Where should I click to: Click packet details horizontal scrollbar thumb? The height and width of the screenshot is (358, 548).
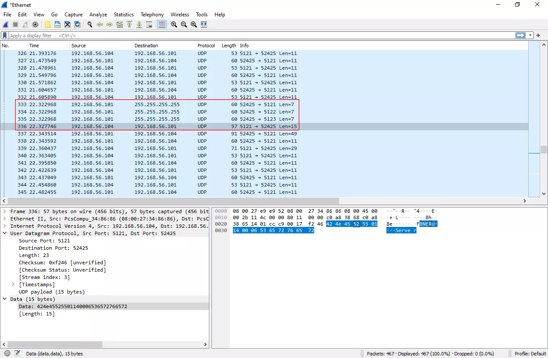coord(55,344)
